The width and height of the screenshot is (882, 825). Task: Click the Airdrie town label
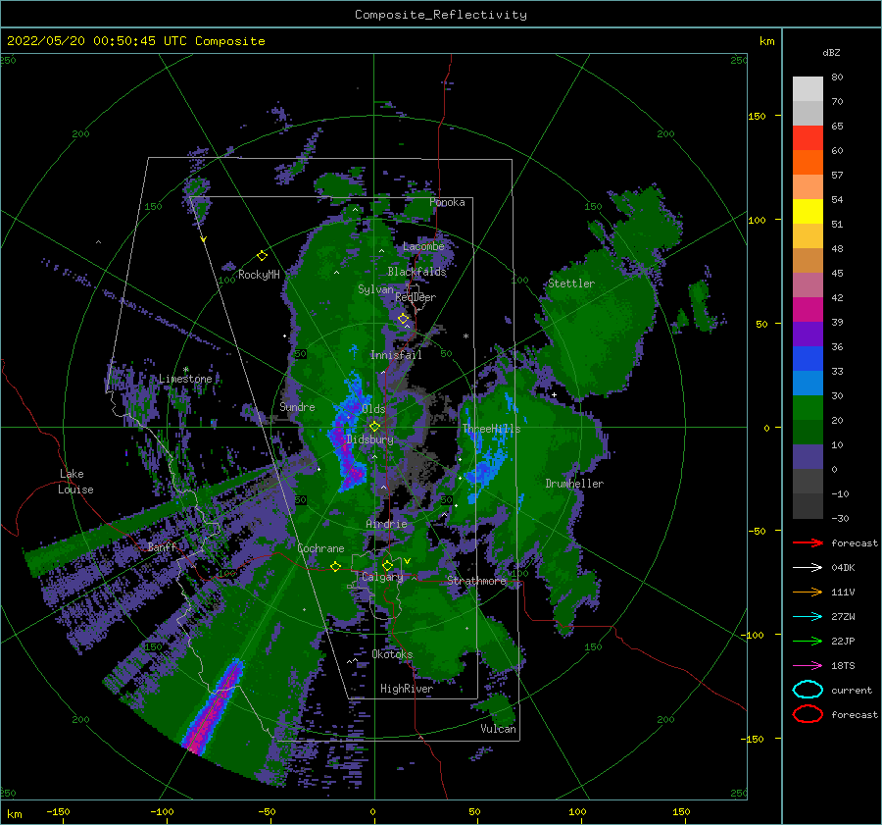pyautogui.click(x=386, y=524)
